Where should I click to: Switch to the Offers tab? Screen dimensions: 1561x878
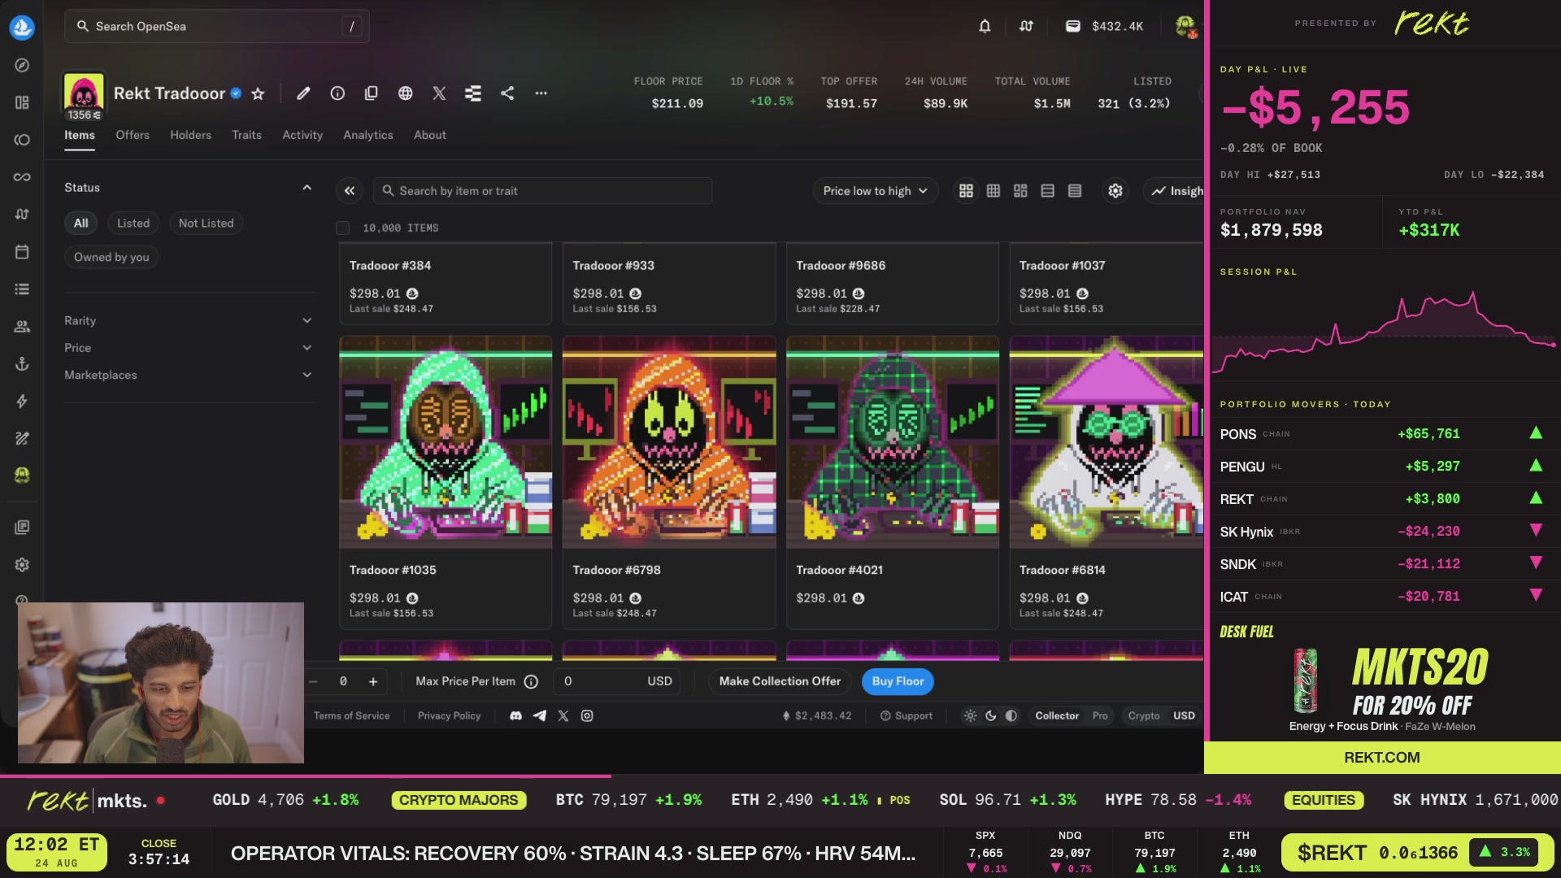pyautogui.click(x=133, y=135)
